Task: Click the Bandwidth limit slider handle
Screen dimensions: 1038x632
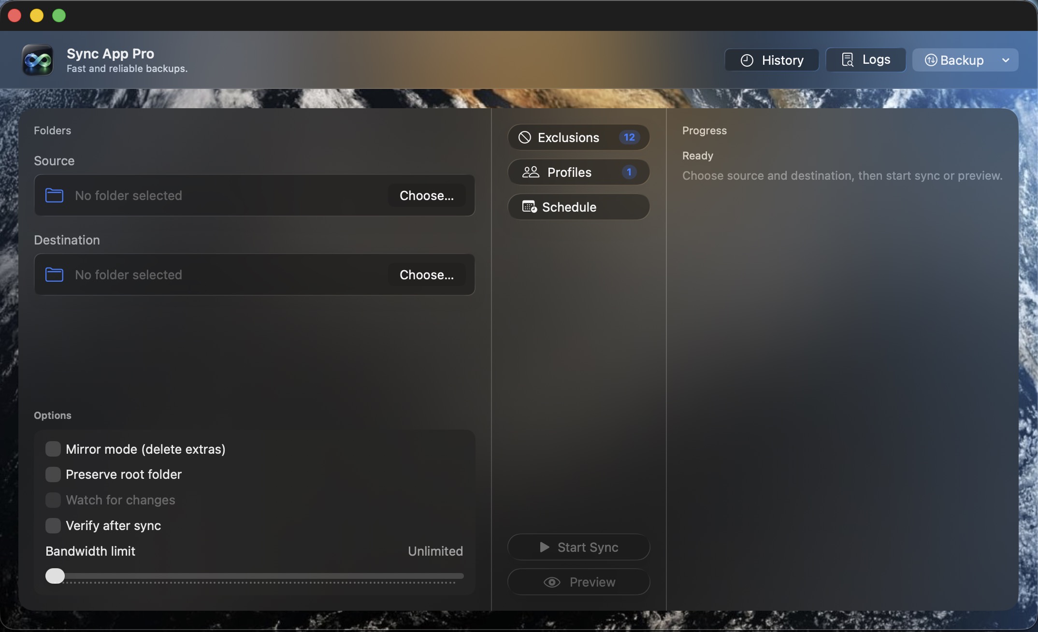Action: (x=55, y=576)
